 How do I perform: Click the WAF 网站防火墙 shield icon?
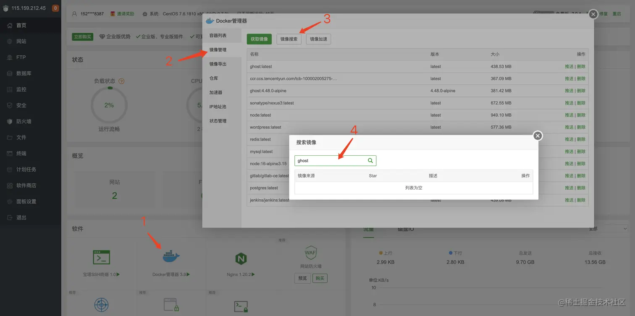310,253
